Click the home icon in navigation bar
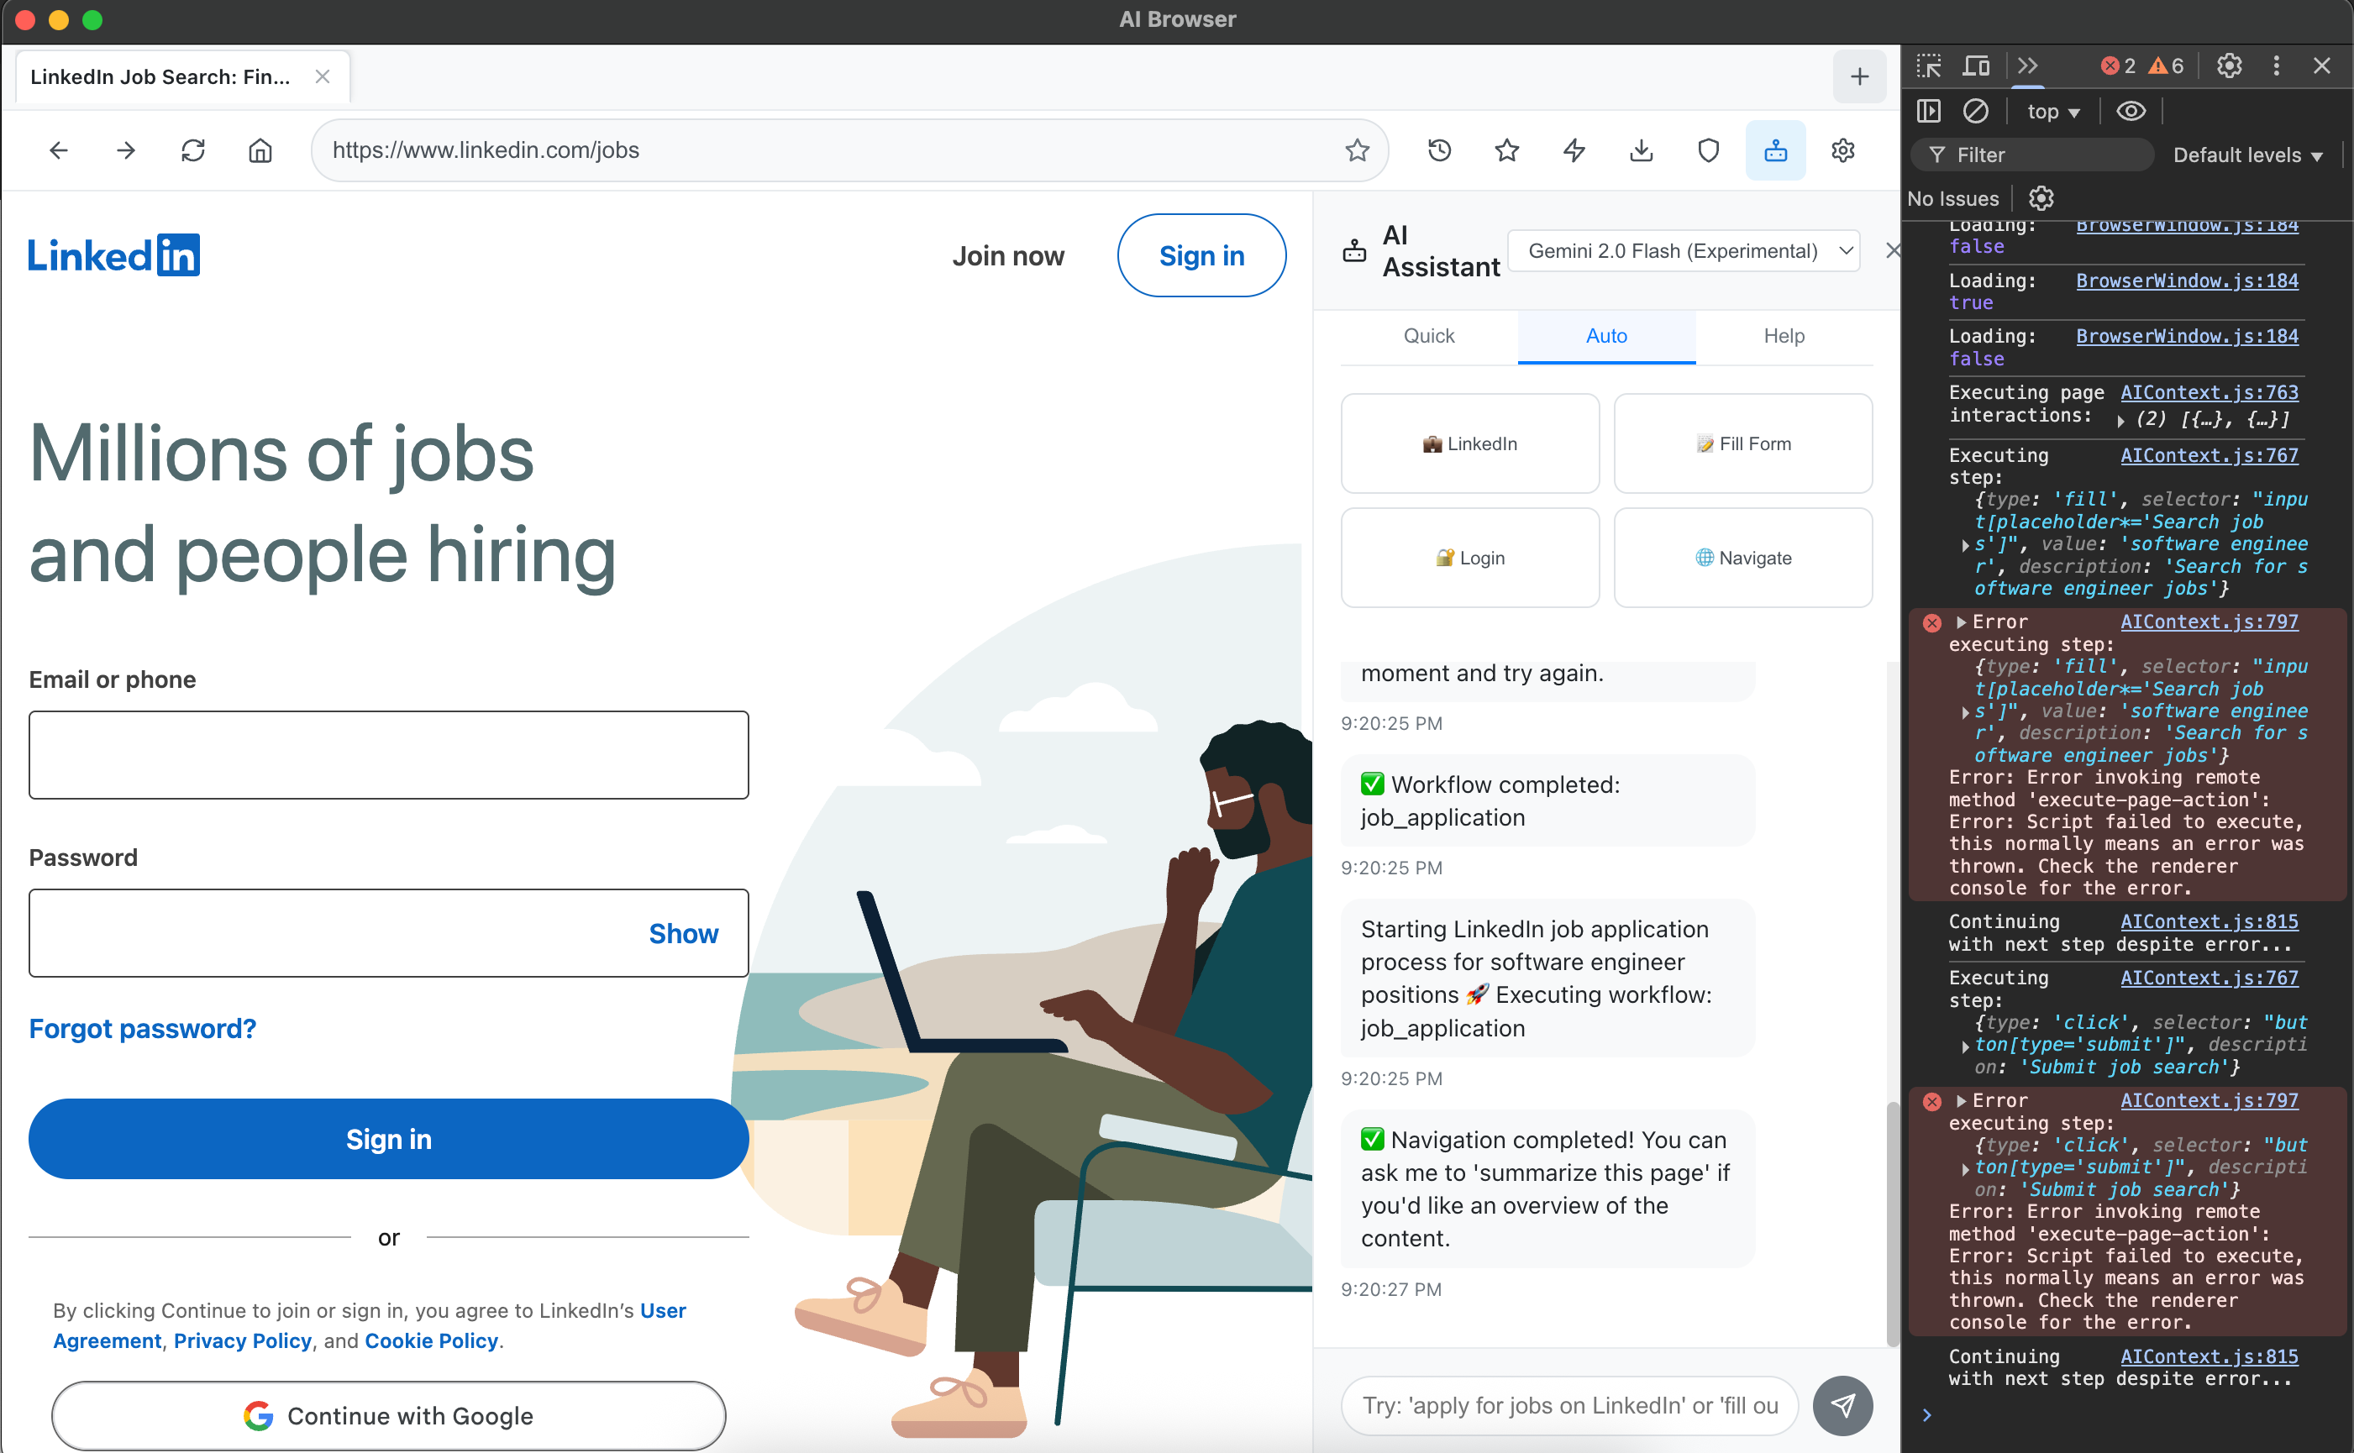2354x1453 pixels. click(260, 151)
